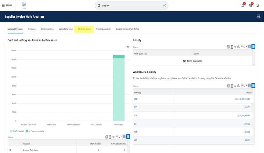Select the Manager Overview tab
Image resolution: width=264 pixels, height=153 pixels.
[x=15, y=29]
